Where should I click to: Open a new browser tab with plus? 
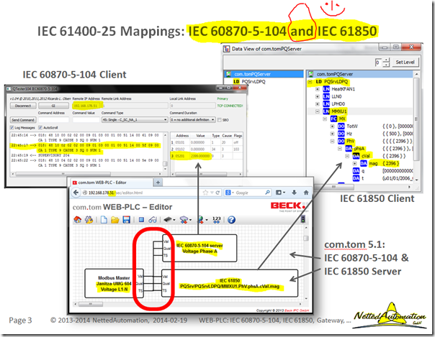coord(158,183)
